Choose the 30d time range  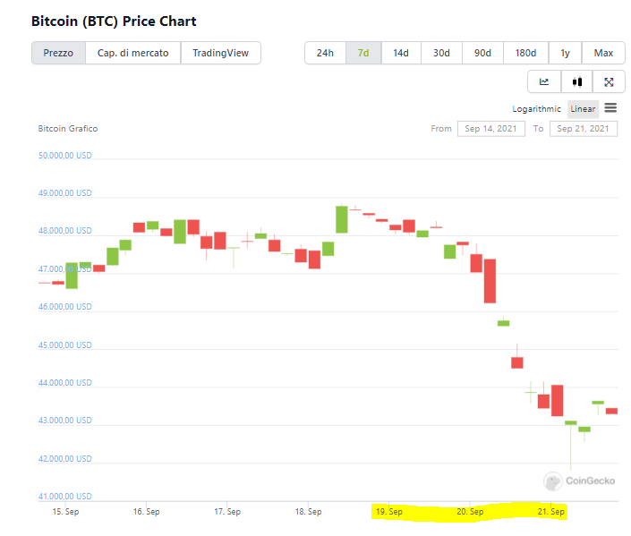tap(441, 53)
